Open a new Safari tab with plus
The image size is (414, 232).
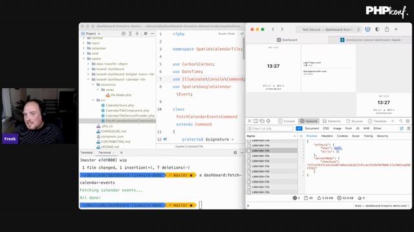pyautogui.click(x=396, y=30)
